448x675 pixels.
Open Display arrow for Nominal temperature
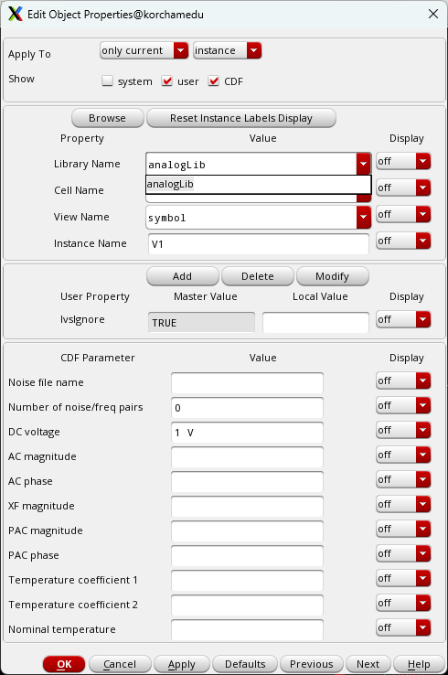click(x=423, y=627)
